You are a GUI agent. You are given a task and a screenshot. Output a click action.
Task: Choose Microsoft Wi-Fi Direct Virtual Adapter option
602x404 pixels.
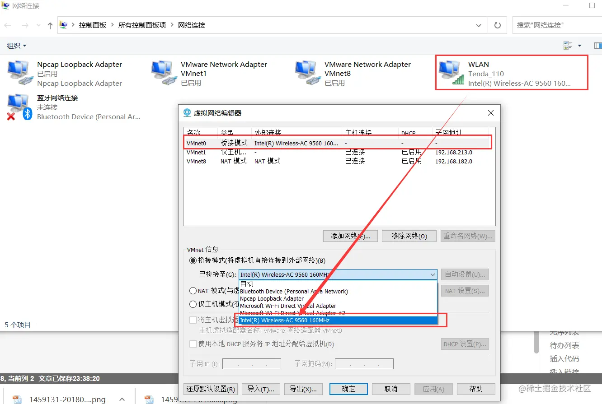pos(338,306)
